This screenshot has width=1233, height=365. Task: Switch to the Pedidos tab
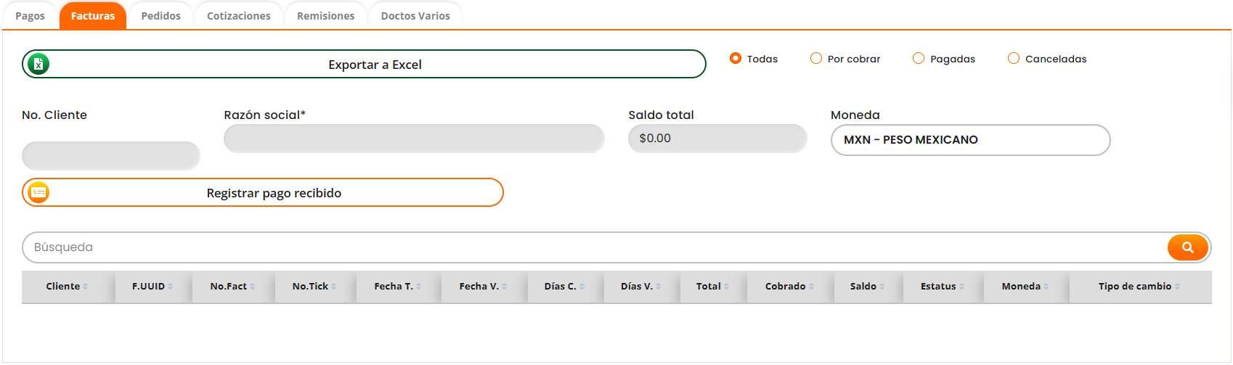160,16
